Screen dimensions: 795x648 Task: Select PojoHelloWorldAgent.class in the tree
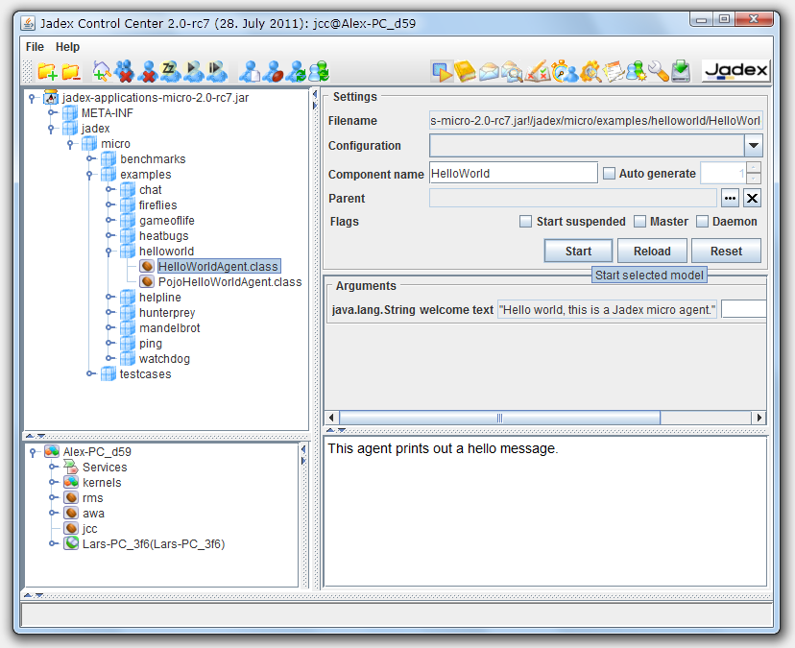click(229, 282)
